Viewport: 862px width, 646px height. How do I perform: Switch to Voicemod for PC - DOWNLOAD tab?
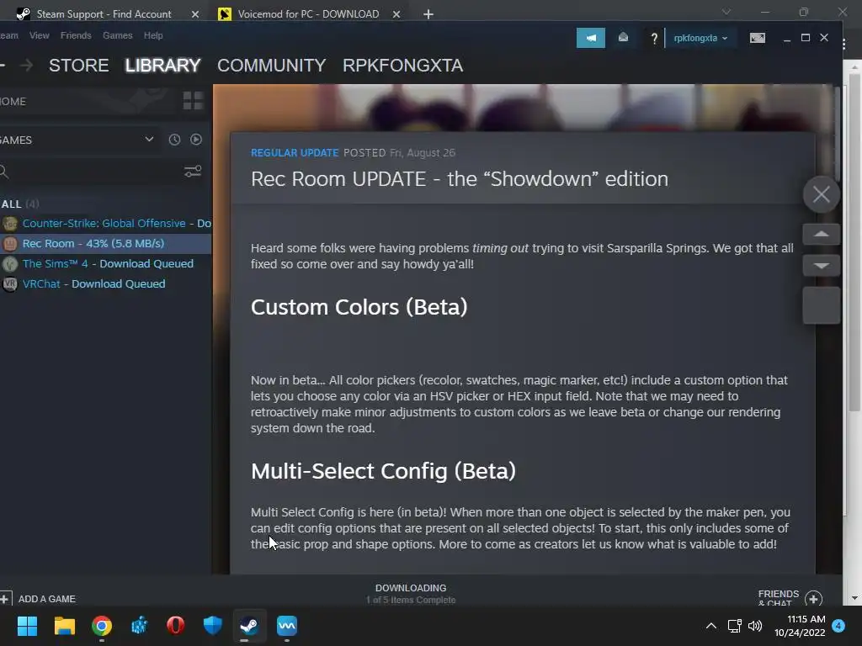pos(308,13)
